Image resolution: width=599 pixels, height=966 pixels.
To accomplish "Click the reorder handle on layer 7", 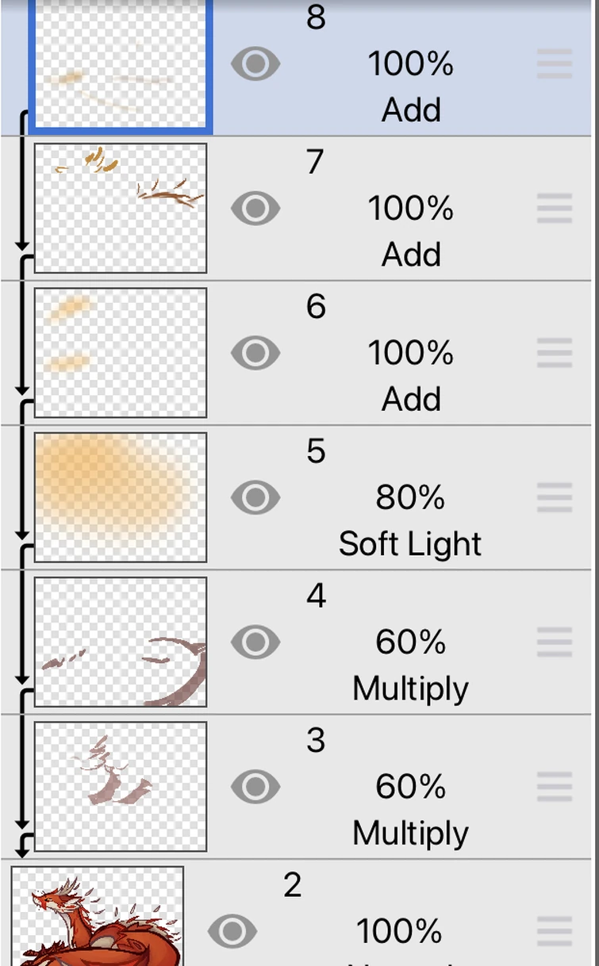I will pos(555,209).
